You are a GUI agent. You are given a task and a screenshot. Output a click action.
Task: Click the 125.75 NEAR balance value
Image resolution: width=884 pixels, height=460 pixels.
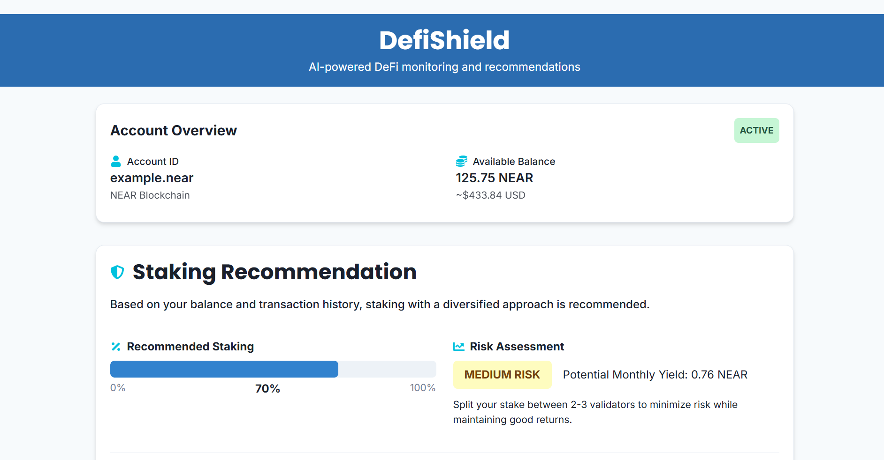(494, 178)
